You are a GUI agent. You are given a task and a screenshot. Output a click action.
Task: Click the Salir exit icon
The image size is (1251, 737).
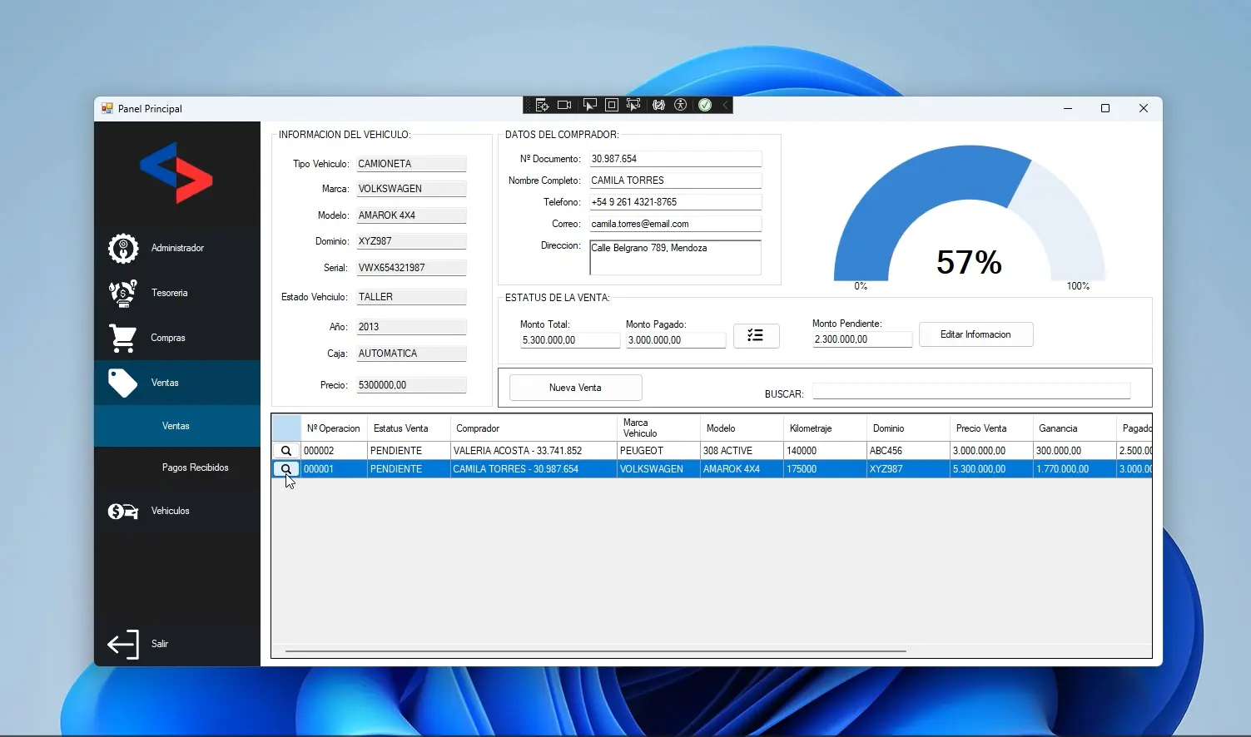pos(123,644)
